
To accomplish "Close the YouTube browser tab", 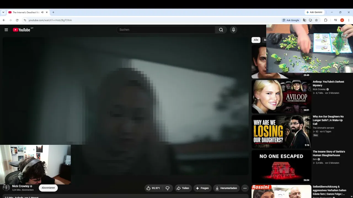I will coord(47,12).
